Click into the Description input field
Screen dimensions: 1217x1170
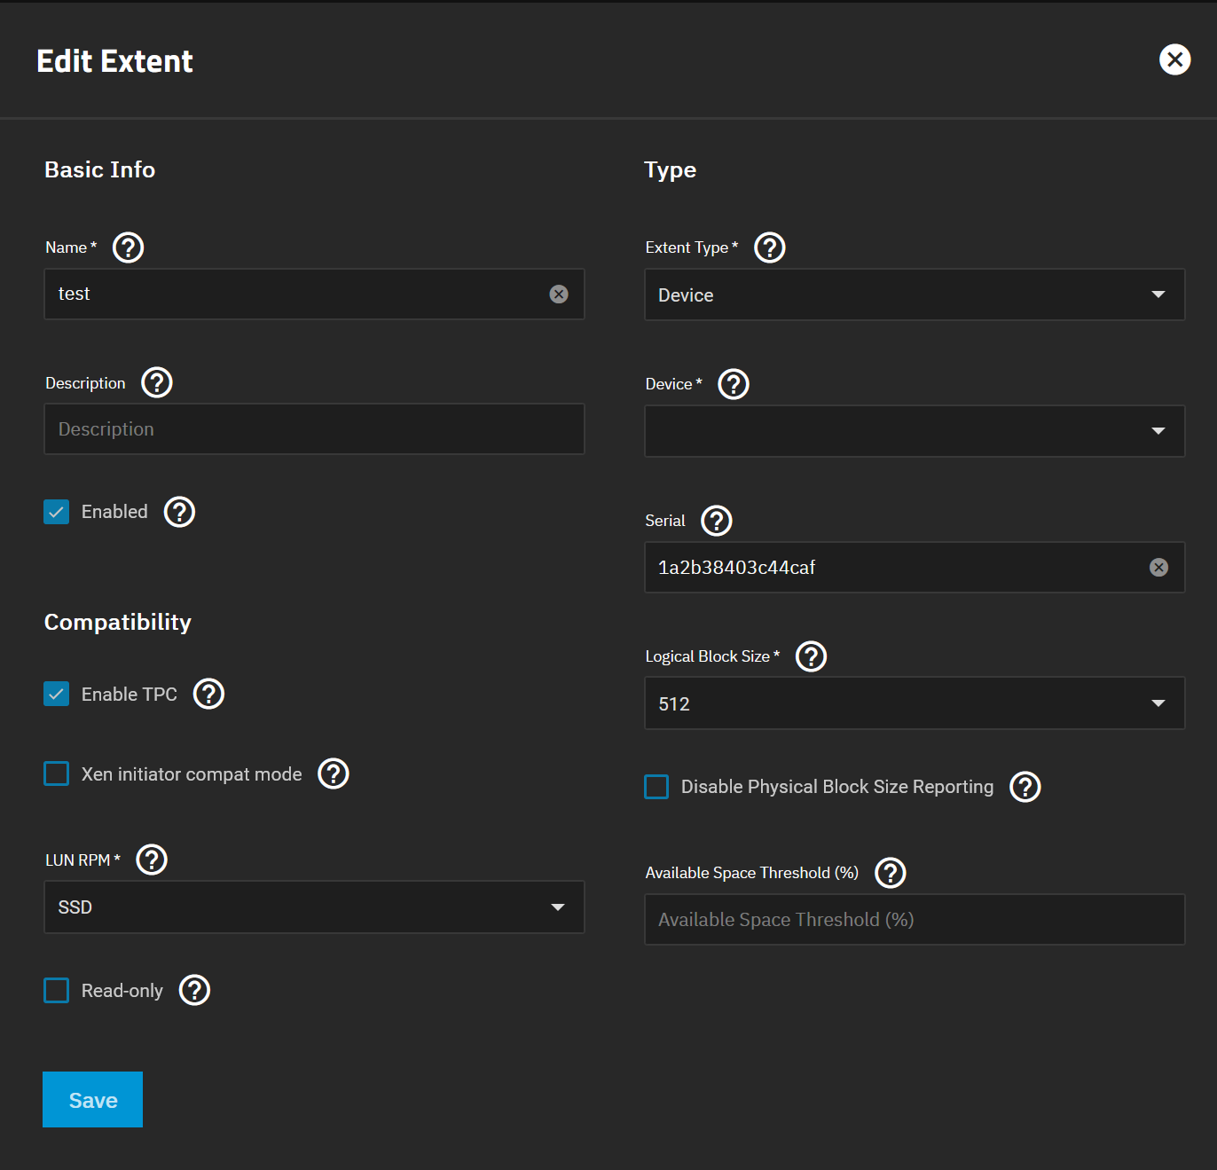tap(314, 429)
